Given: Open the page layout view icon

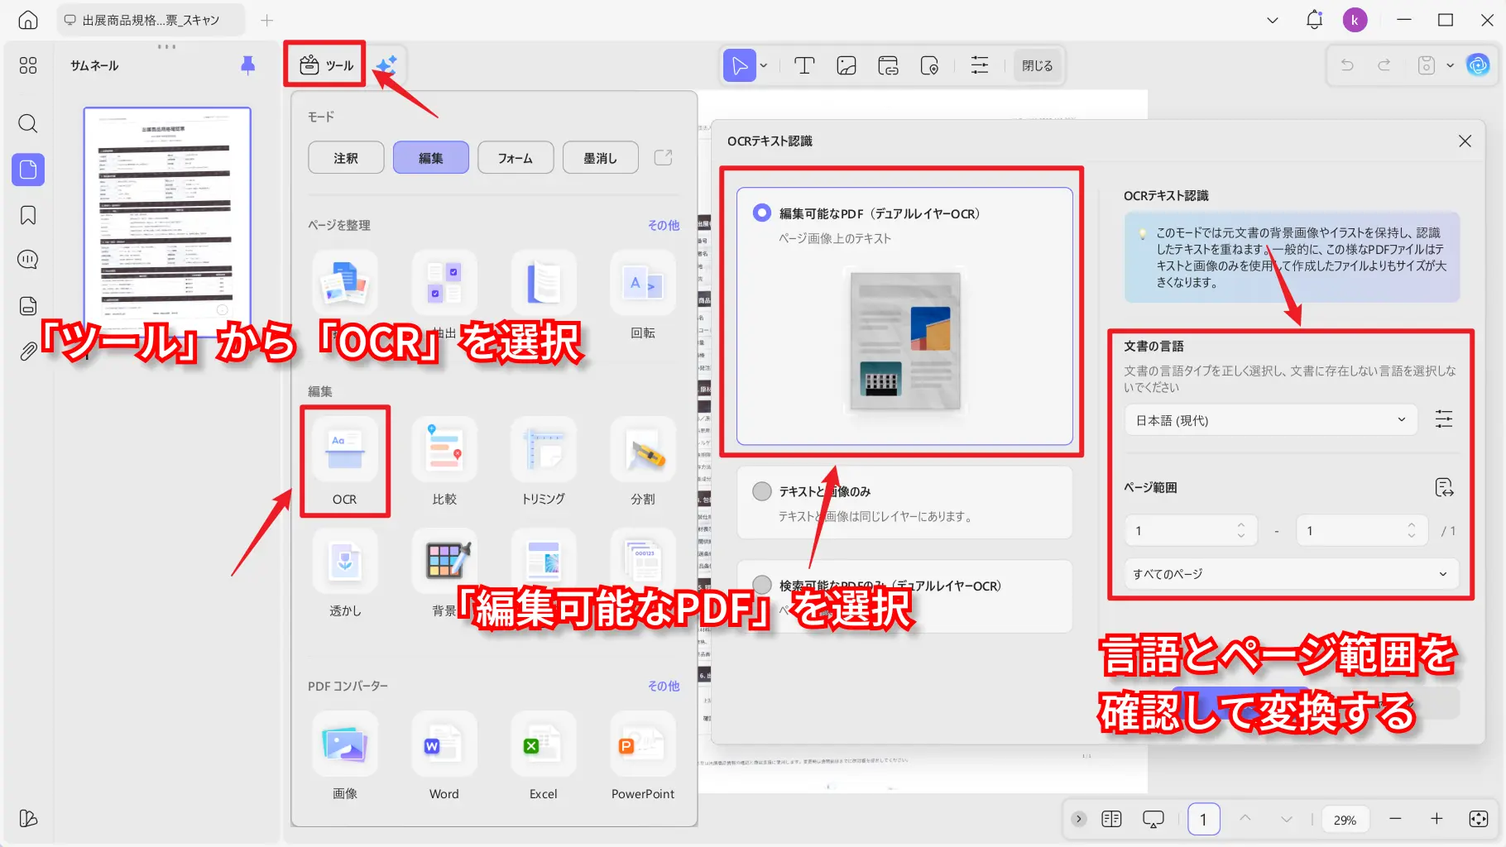Looking at the screenshot, I should tap(1111, 819).
